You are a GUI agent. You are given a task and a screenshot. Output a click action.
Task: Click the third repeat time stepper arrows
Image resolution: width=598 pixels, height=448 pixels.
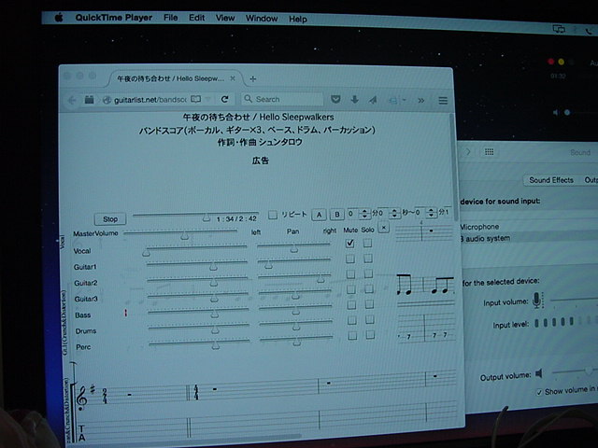coord(431,212)
